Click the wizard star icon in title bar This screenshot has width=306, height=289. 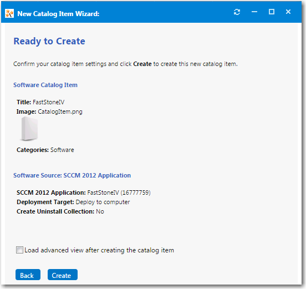point(9,13)
